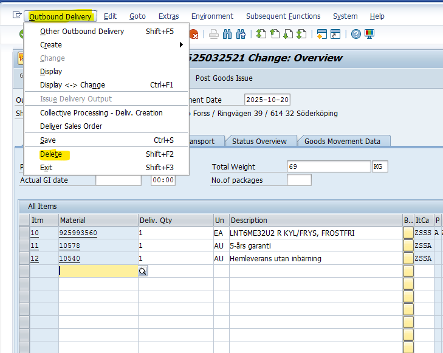Image resolution: width=443 pixels, height=353 pixels.
Task: Choose Display <-> Change menu entry
Action: click(x=107, y=85)
